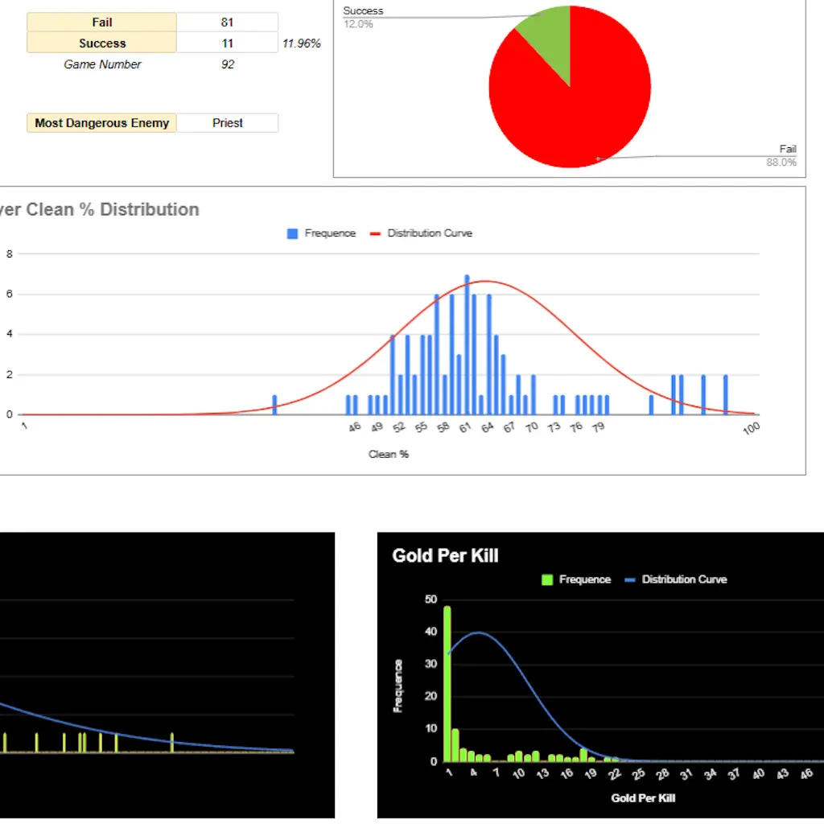Select the Game Number label cell
This screenshot has width=824, height=824.
click(102, 64)
